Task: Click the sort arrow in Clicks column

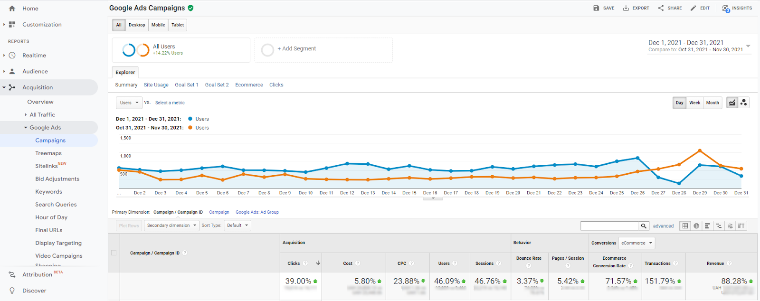Action: click(318, 263)
